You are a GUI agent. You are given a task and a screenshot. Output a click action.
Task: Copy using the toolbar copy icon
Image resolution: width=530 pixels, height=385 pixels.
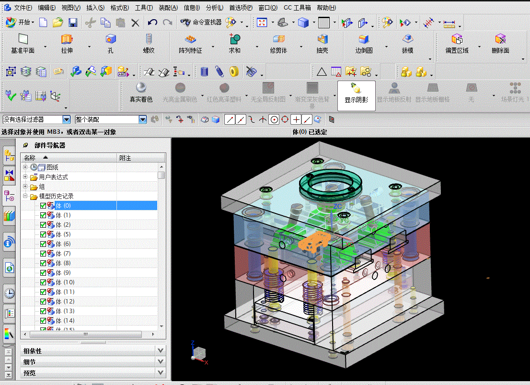pos(105,23)
